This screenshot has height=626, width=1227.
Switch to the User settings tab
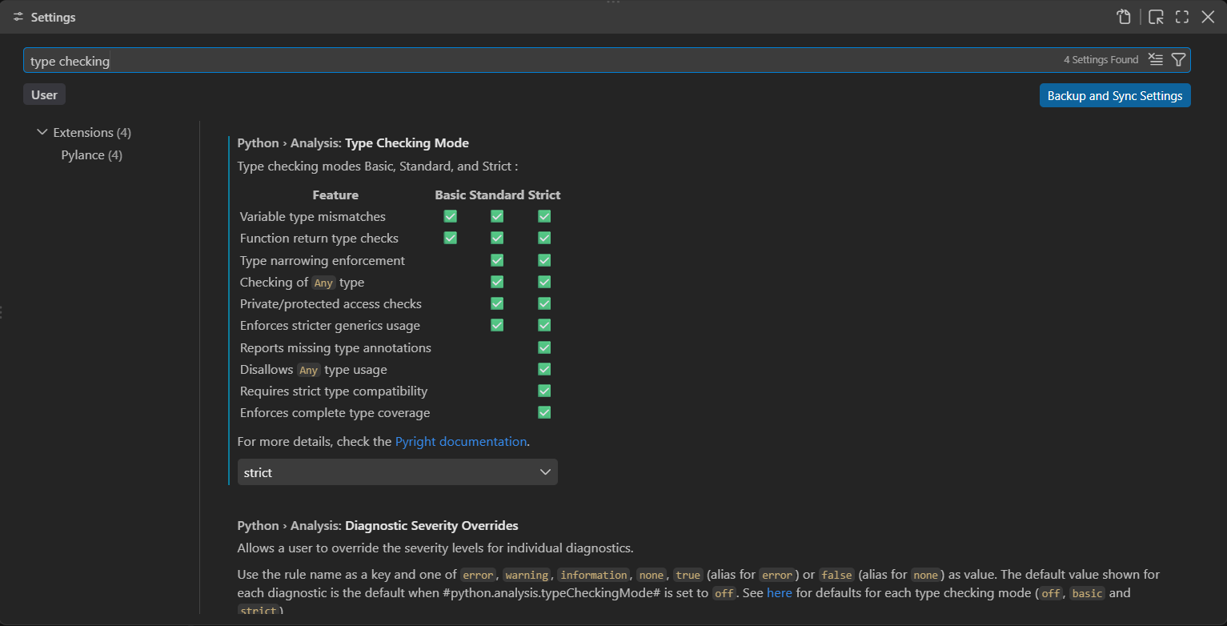[44, 94]
